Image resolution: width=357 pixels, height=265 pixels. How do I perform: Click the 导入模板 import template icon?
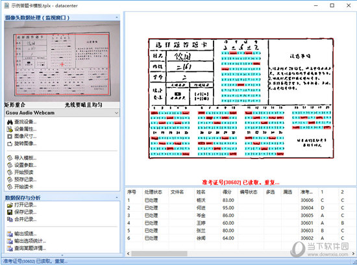tap(10, 158)
